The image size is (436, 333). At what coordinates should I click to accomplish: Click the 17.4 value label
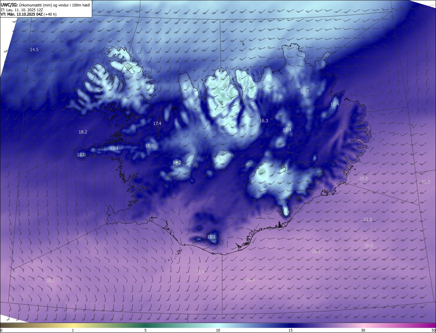pyautogui.click(x=157, y=124)
